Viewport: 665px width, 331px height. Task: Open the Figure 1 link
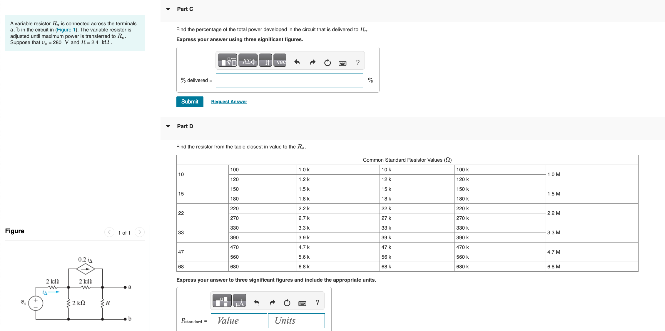point(66,30)
